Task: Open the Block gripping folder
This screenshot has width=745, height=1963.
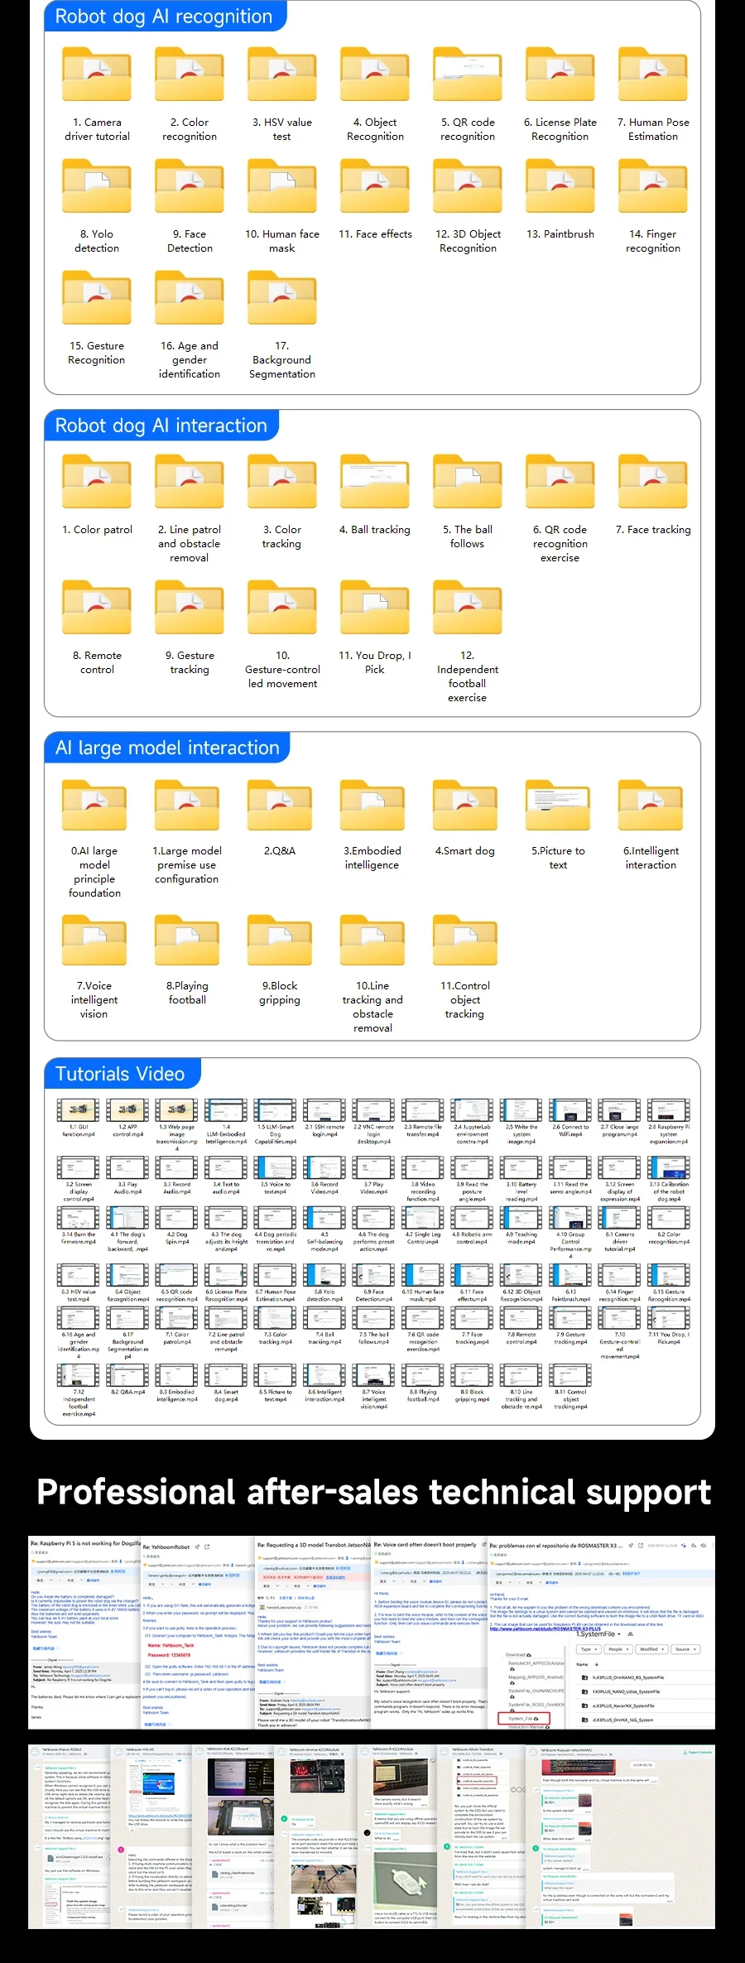Action: coord(280,940)
